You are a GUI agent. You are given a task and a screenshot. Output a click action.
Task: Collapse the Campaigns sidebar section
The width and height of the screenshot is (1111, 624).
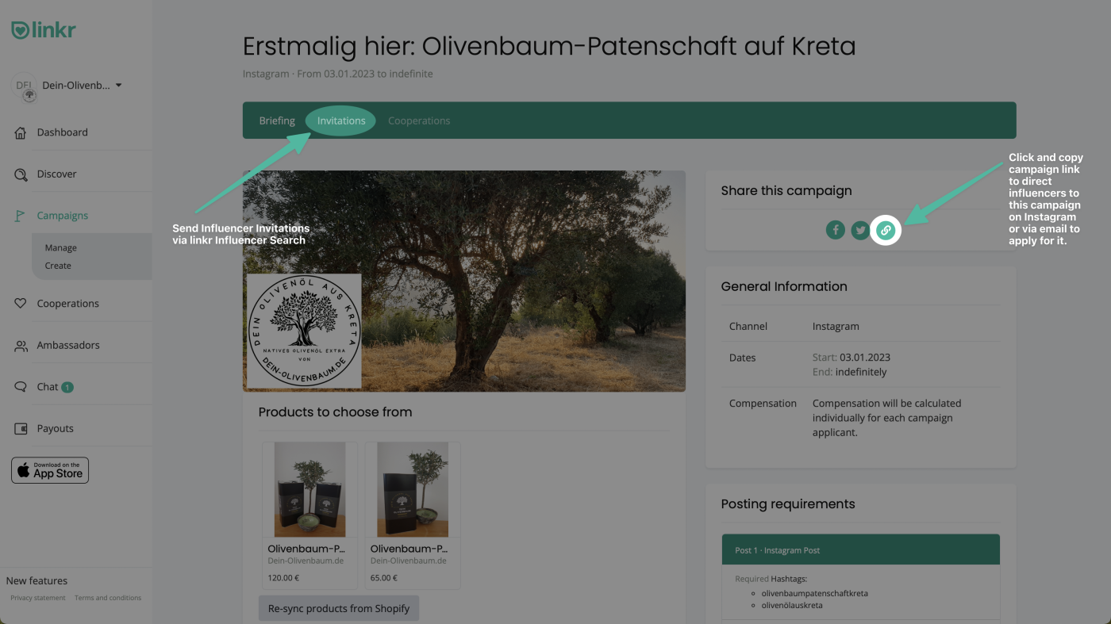[62, 216]
